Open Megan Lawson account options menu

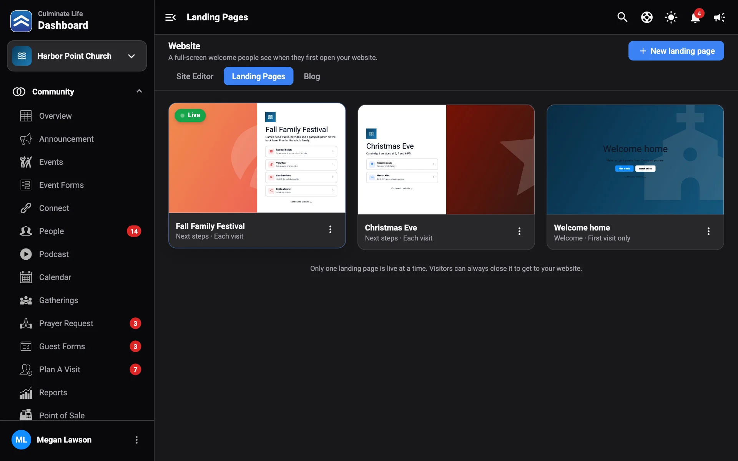136,440
